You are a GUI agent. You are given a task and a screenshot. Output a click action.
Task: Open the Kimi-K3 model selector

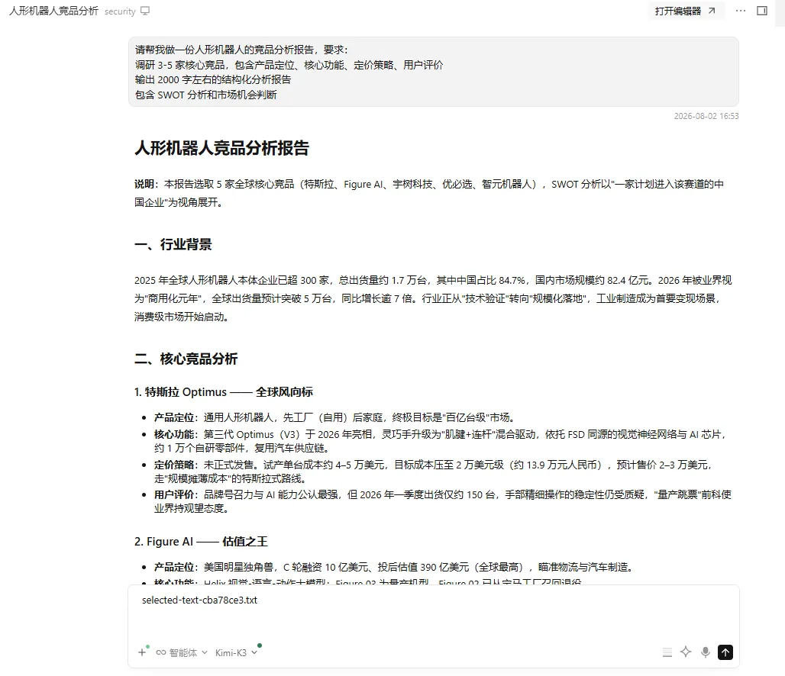pyautogui.click(x=236, y=652)
